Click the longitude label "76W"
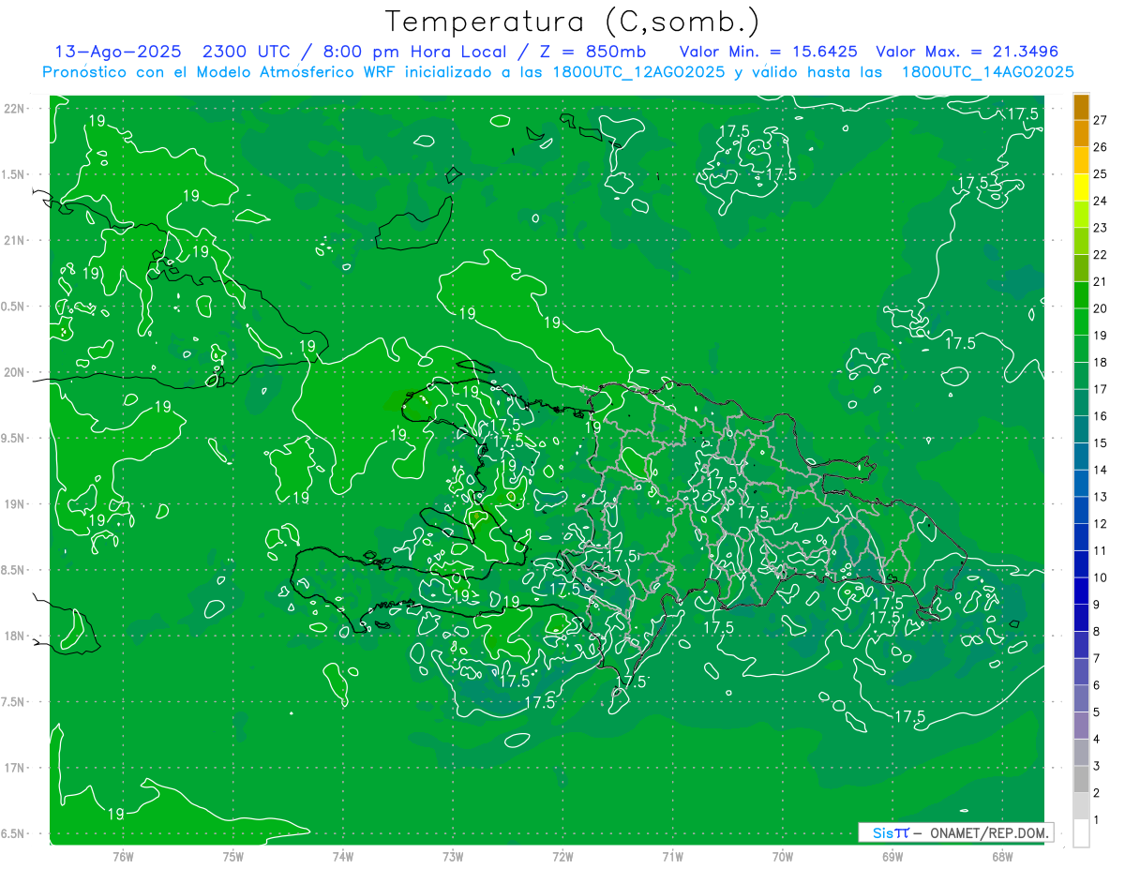This screenshot has width=1125, height=869. [123, 857]
